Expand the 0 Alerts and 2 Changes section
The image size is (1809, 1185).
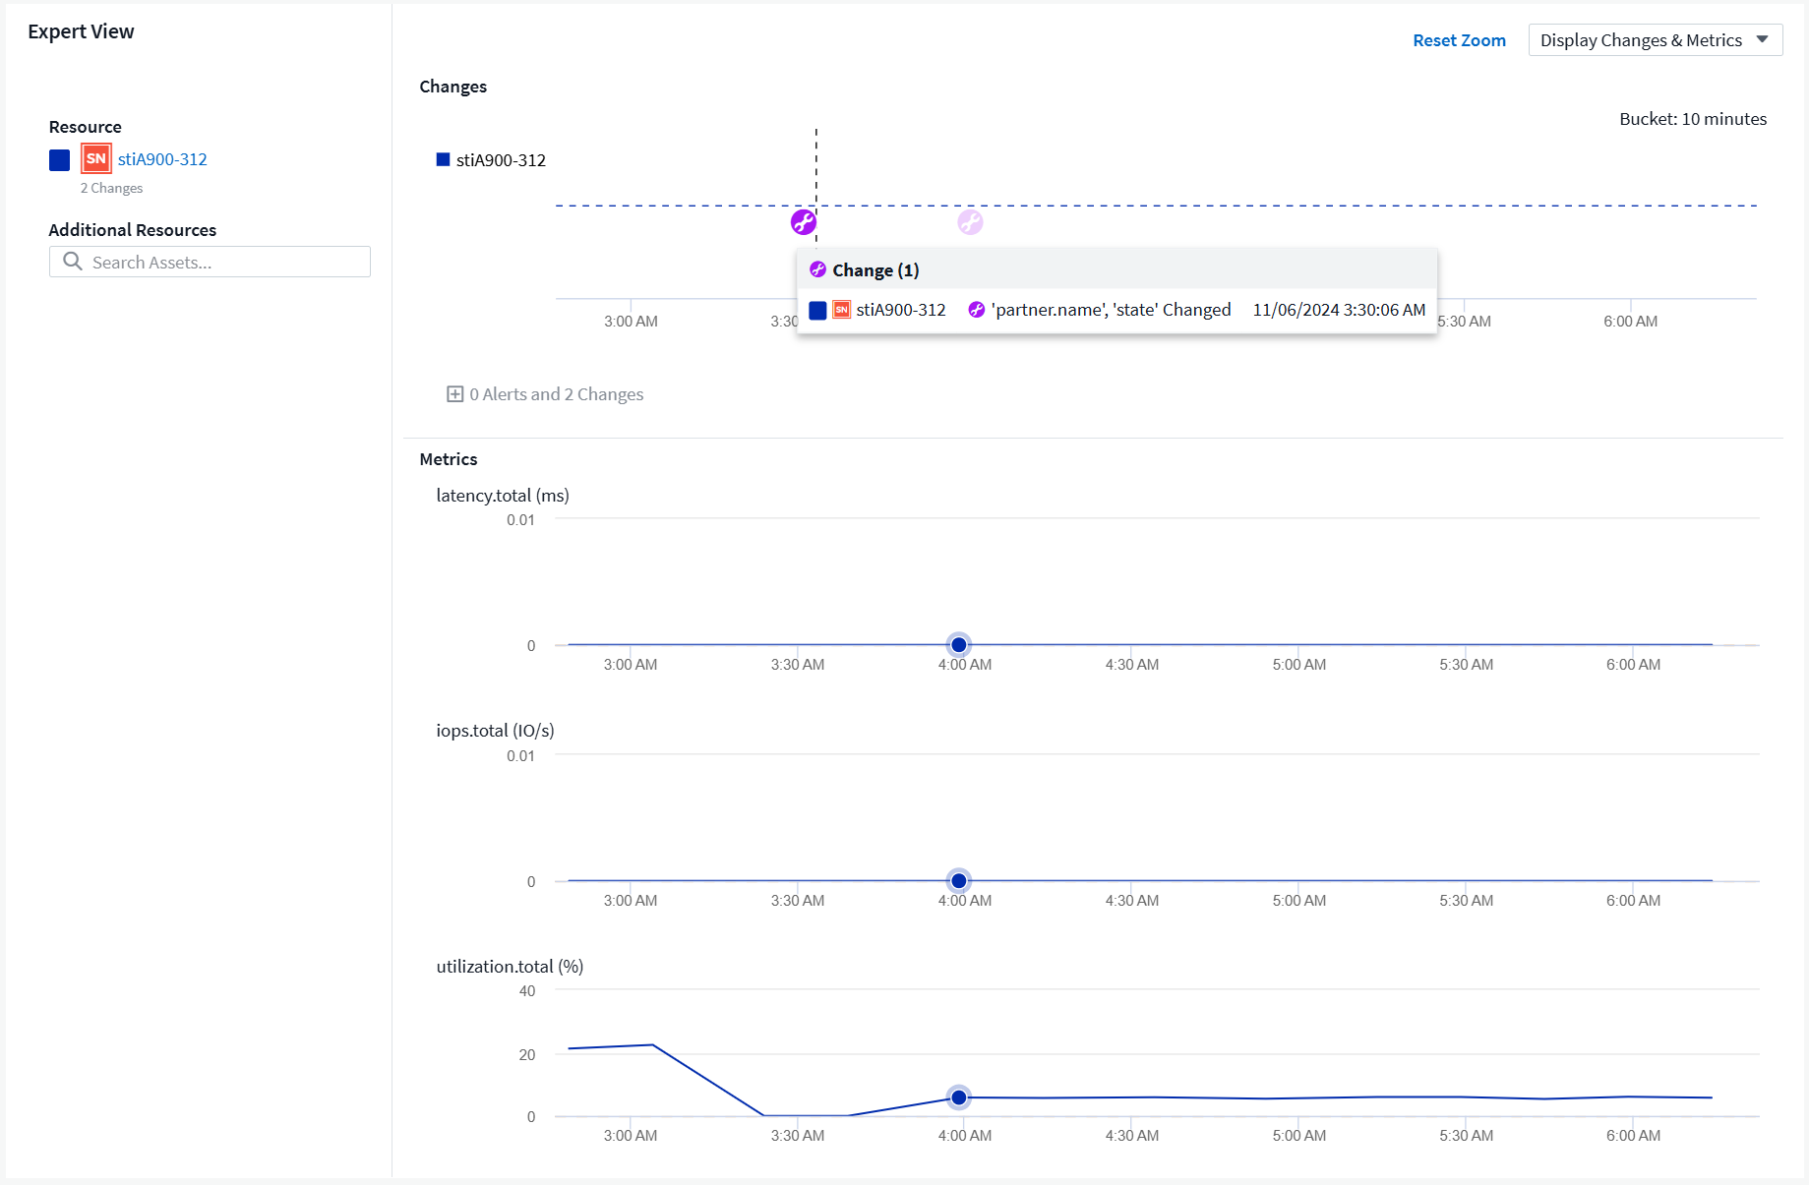click(455, 394)
